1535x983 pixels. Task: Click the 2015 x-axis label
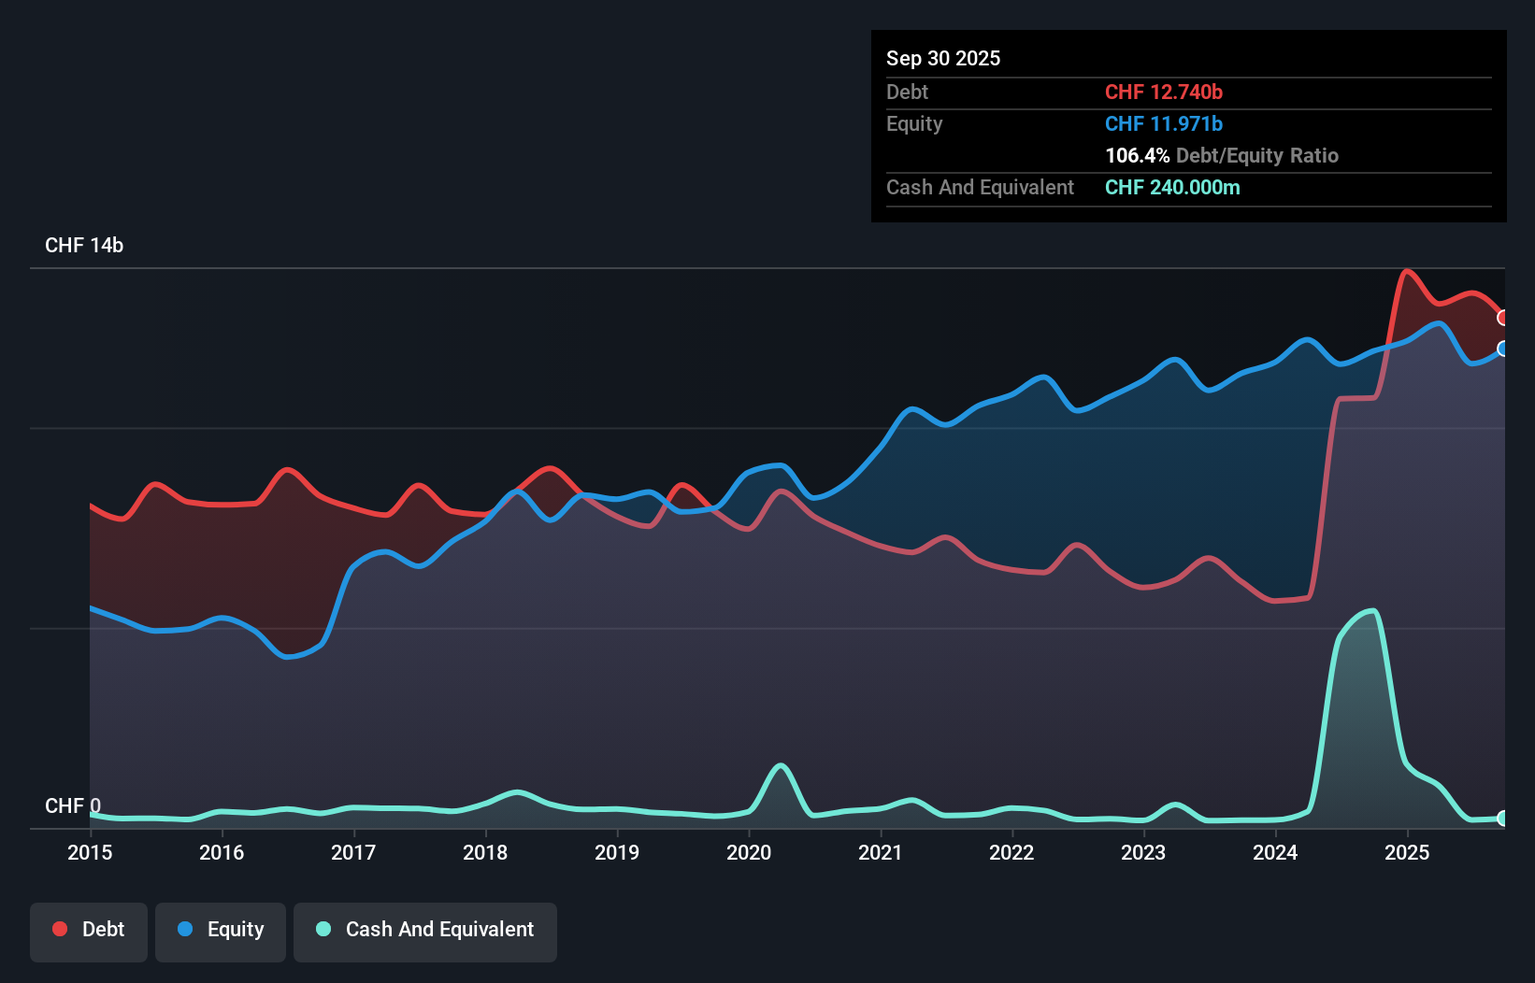(90, 852)
